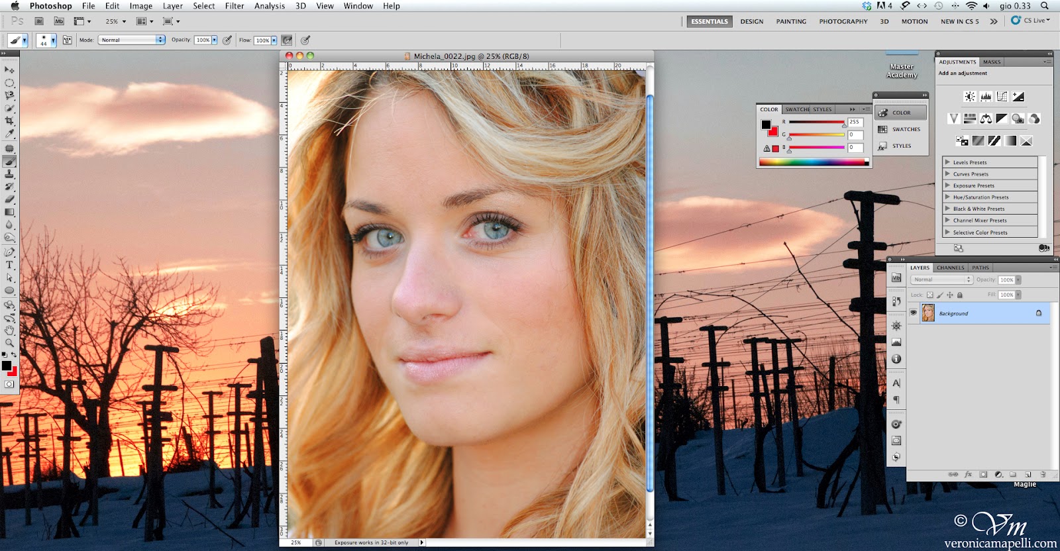The image size is (1060, 551).
Task: Toggle the brush panel button
Action: click(67, 40)
